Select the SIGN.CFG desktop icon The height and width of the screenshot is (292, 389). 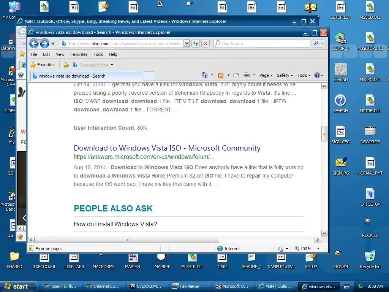[x=340, y=135]
